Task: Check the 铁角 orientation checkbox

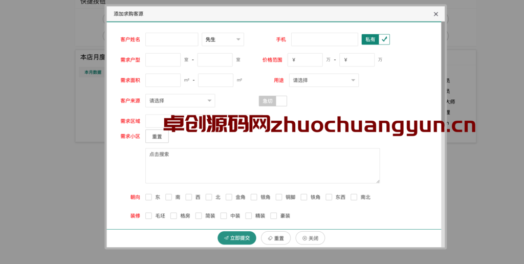Action: point(304,197)
